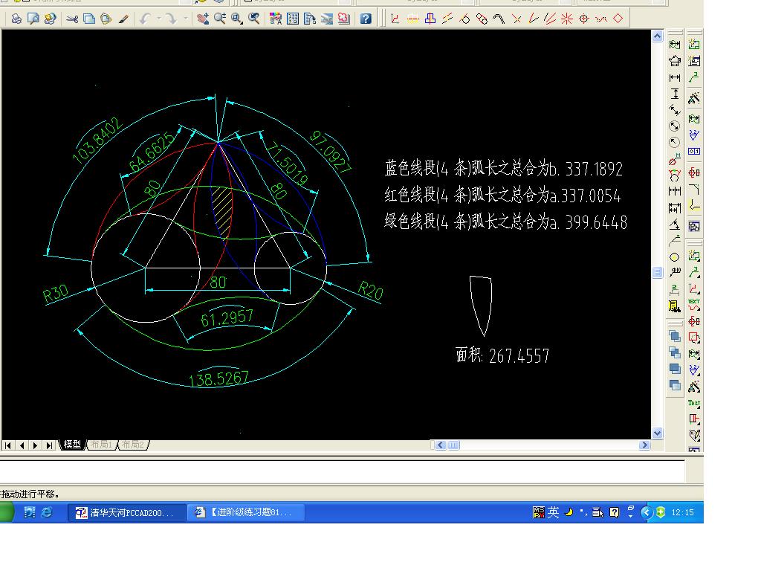Click the Zoom Previous icon
The width and height of the screenshot is (761, 571).
click(x=254, y=19)
